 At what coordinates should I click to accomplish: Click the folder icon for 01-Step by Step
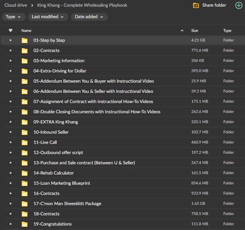click(x=25, y=41)
